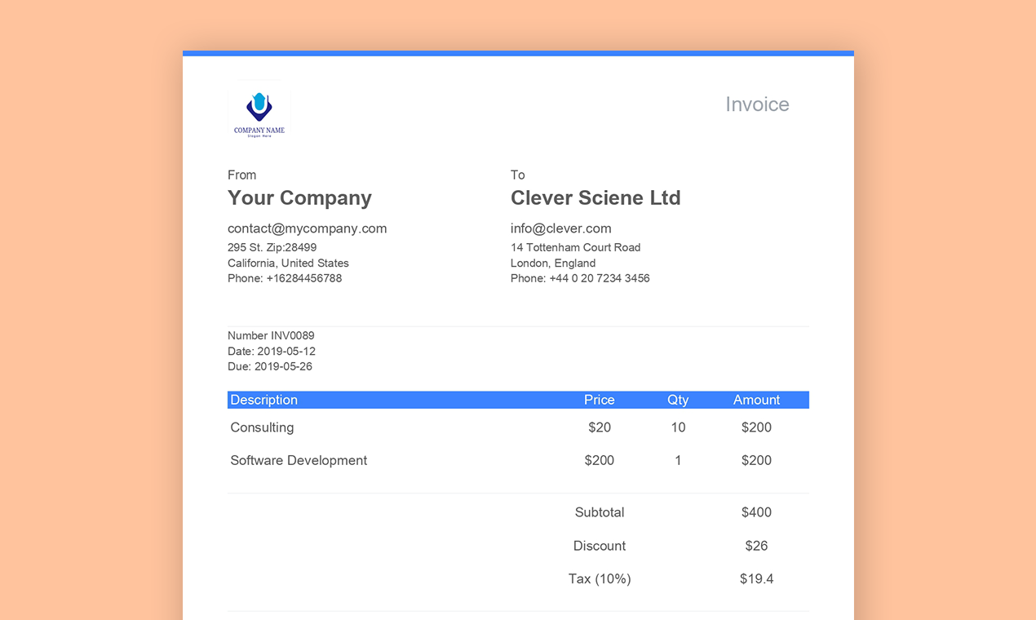
Task: Click the info@clever.com email address
Action: (560, 228)
